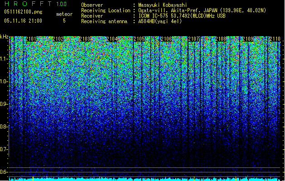The image size is (285, 181).
Task: Click the HROFFT title text
Action: (x=28, y=4)
